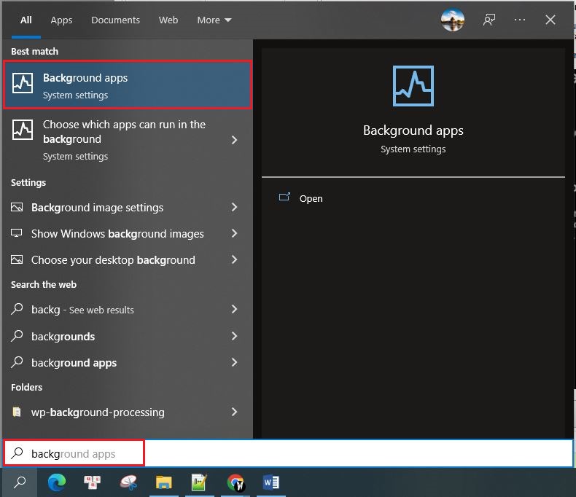Open the feedback icon in the header
Viewport: 576px width, 497px height.
(489, 20)
